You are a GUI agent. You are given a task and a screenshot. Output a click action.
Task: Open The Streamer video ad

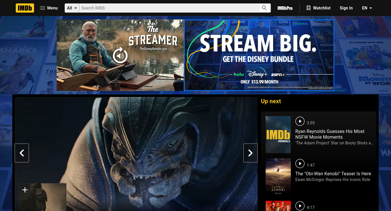120,55
